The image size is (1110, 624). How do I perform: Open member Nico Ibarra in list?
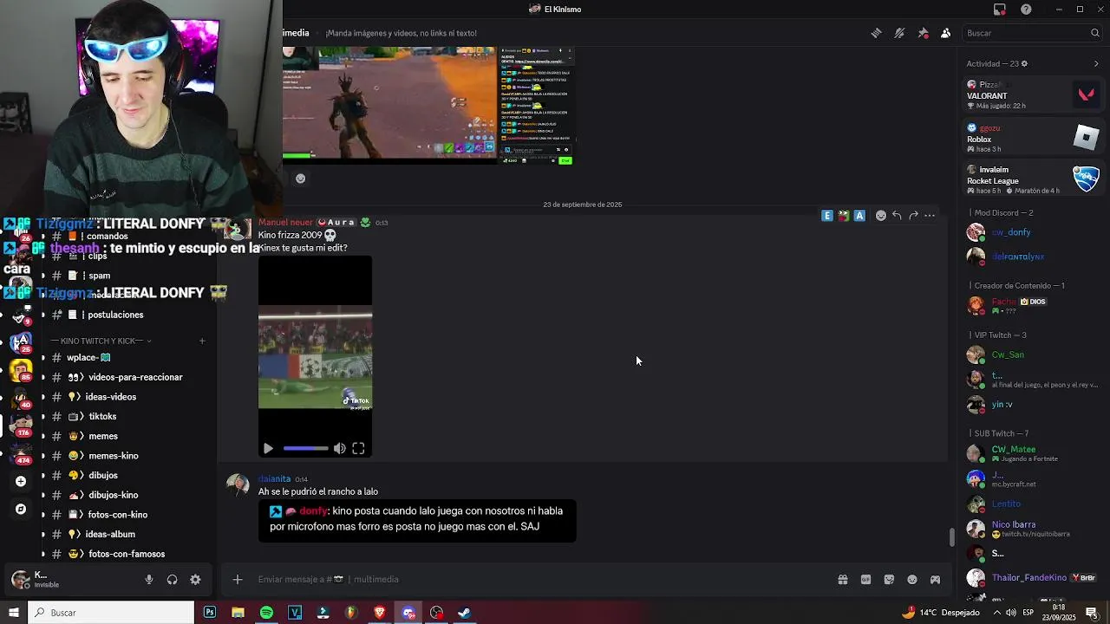1033,528
